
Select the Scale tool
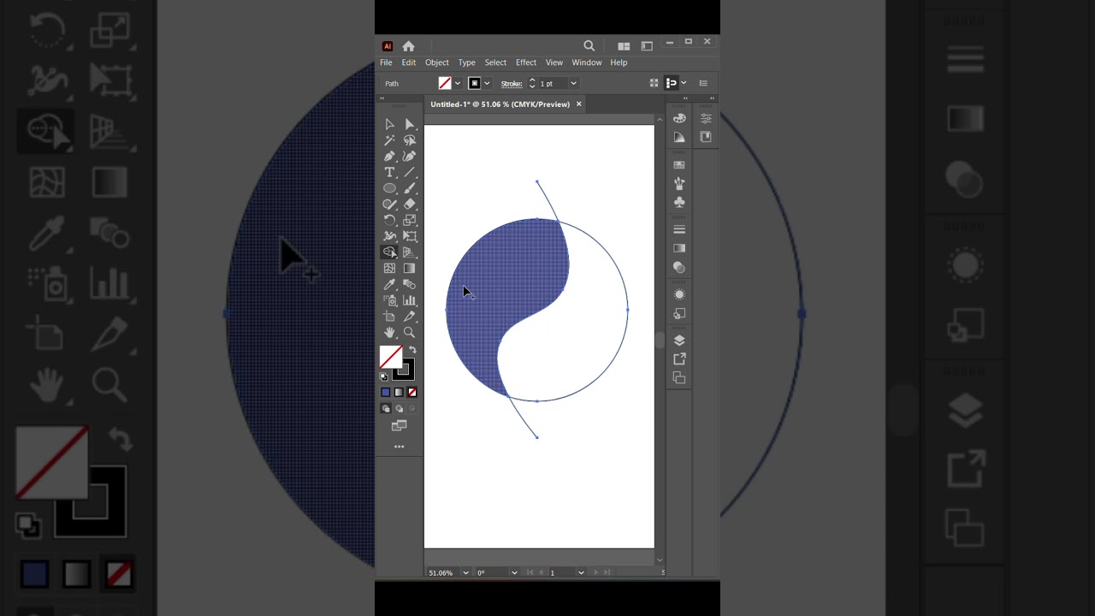pos(410,221)
